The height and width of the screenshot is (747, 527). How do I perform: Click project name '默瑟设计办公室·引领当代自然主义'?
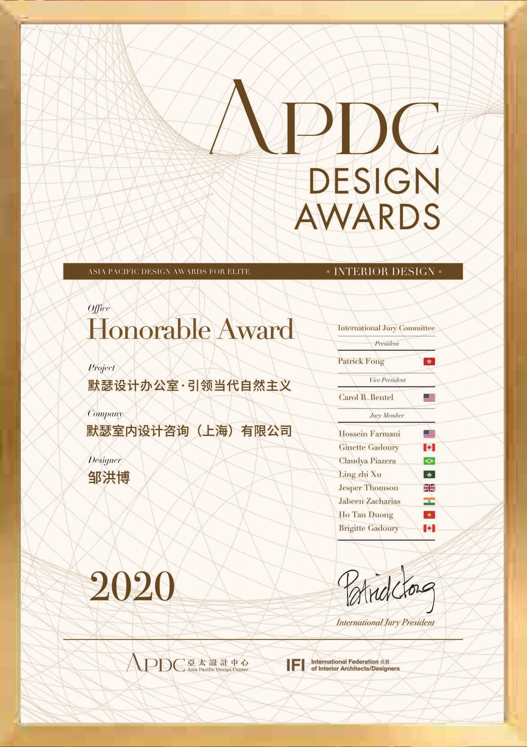tap(189, 385)
